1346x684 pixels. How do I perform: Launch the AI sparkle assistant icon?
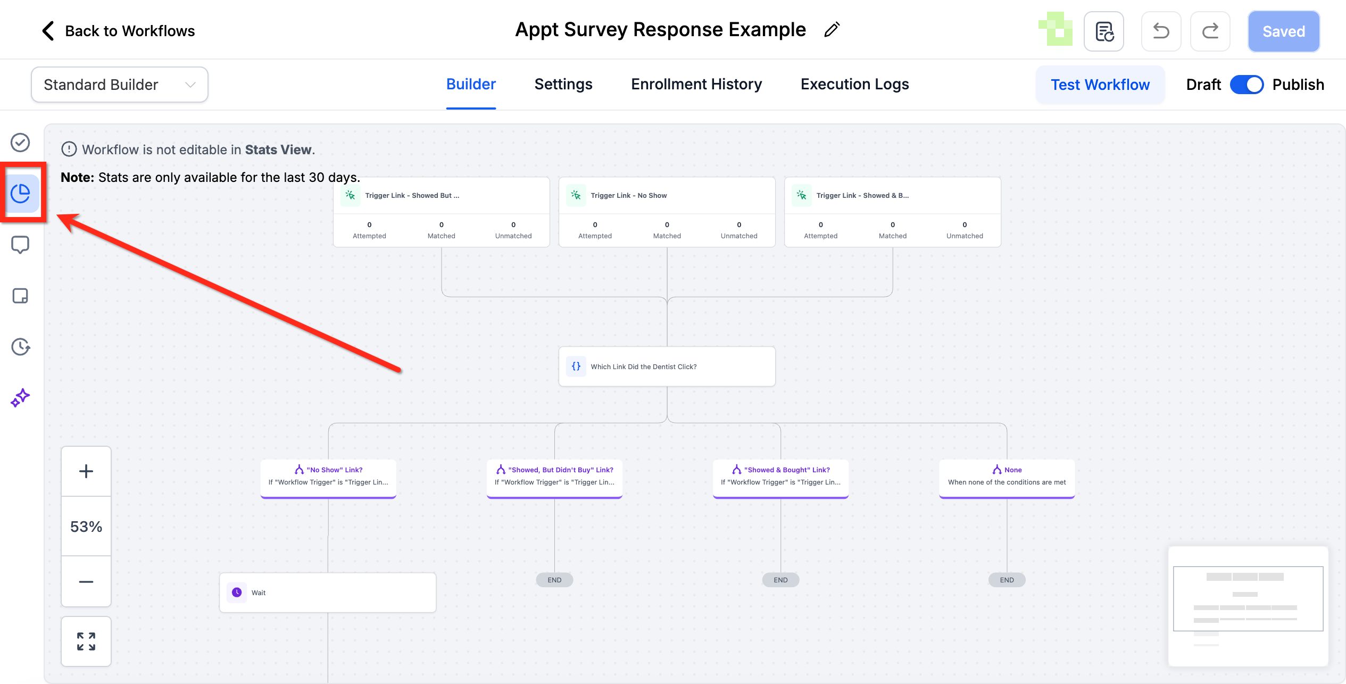point(21,398)
